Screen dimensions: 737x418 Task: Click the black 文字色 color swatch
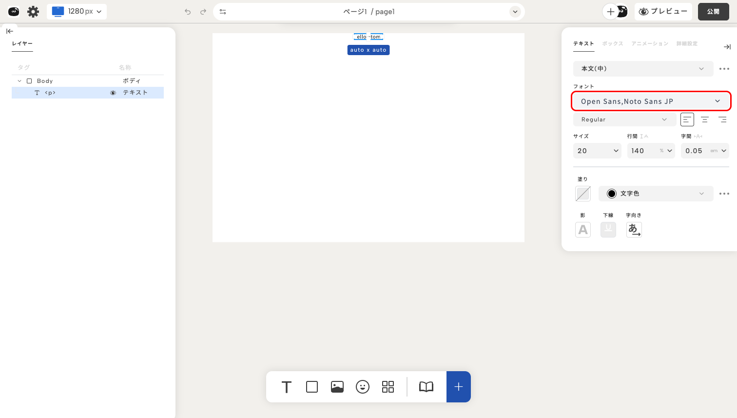[x=612, y=194]
